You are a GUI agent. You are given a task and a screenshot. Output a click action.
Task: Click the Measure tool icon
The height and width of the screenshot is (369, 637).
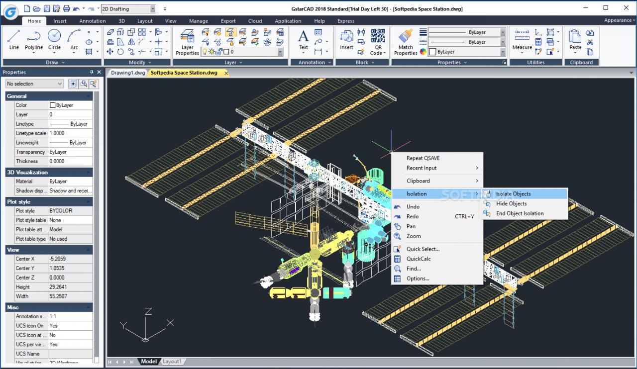pyautogui.click(x=522, y=40)
